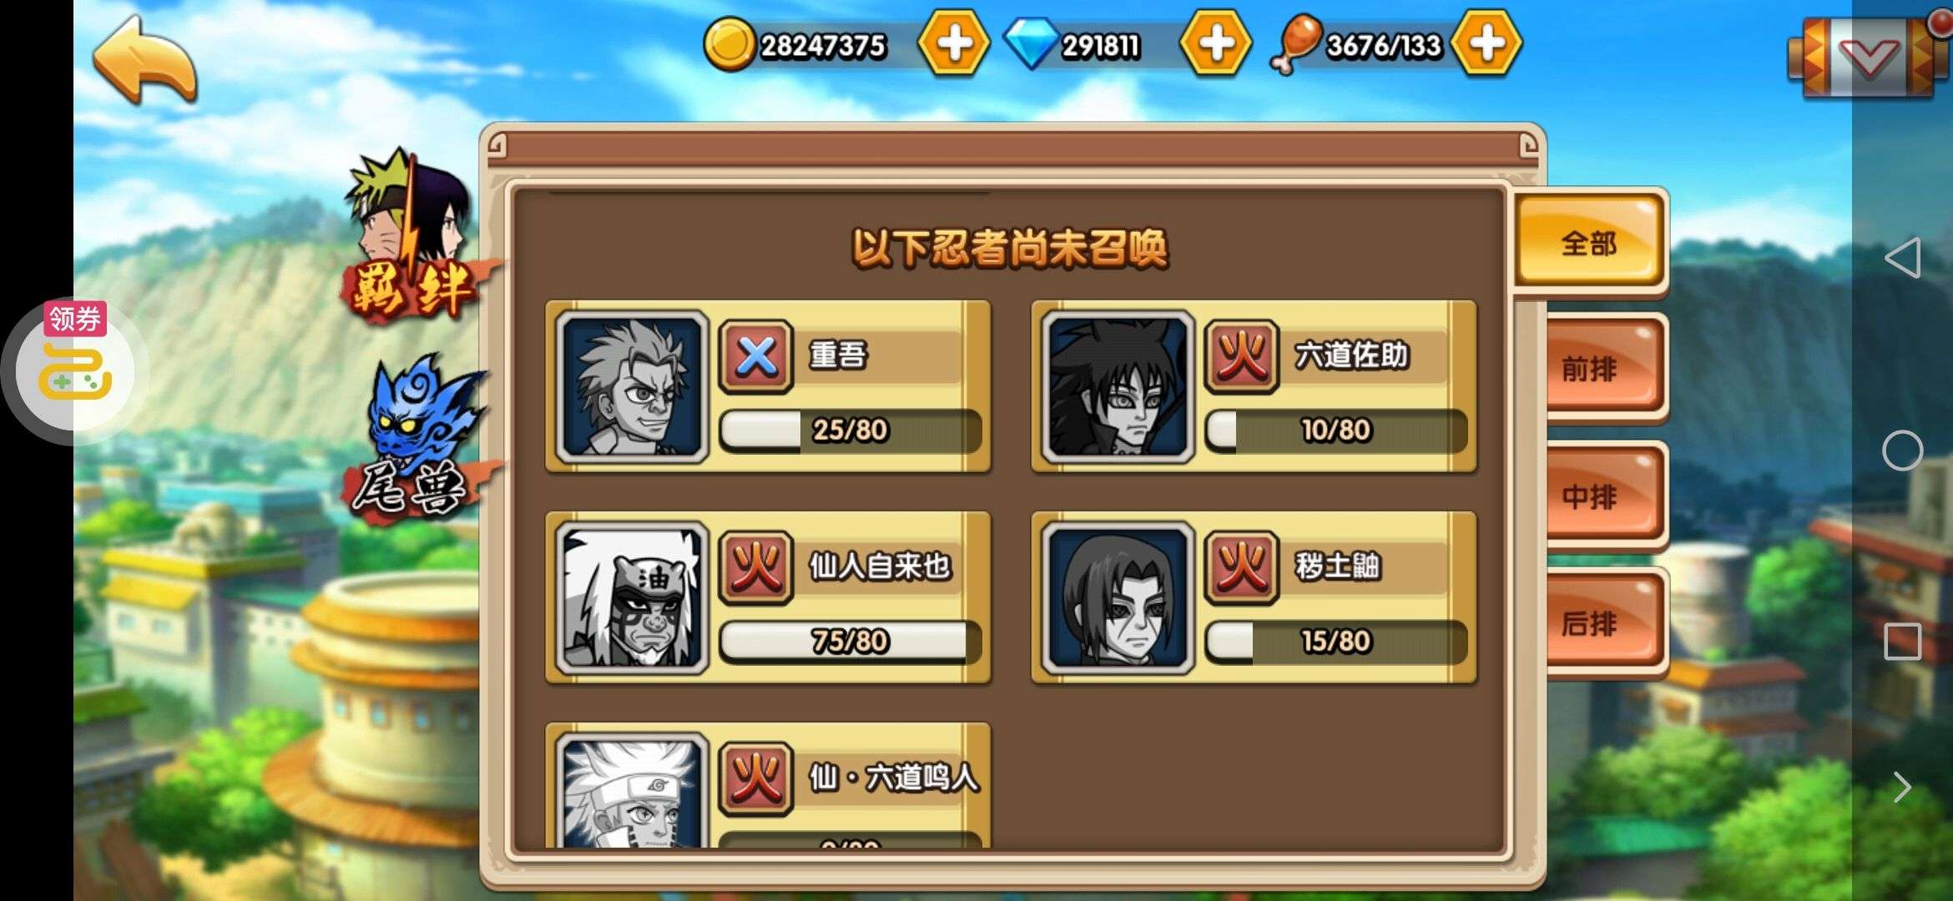Select the 全部 filter tab
1953x901 pixels.
1589,243
